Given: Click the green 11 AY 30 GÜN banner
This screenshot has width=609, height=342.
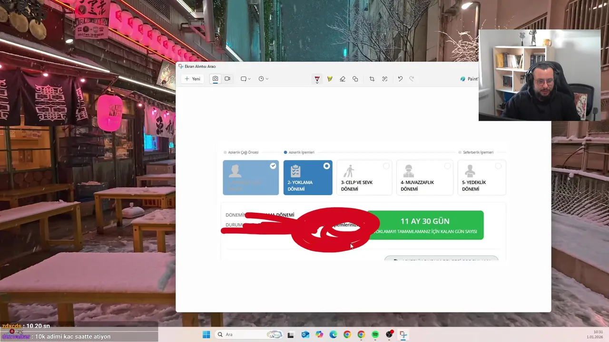Looking at the screenshot, I should click(x=425, y=225).
